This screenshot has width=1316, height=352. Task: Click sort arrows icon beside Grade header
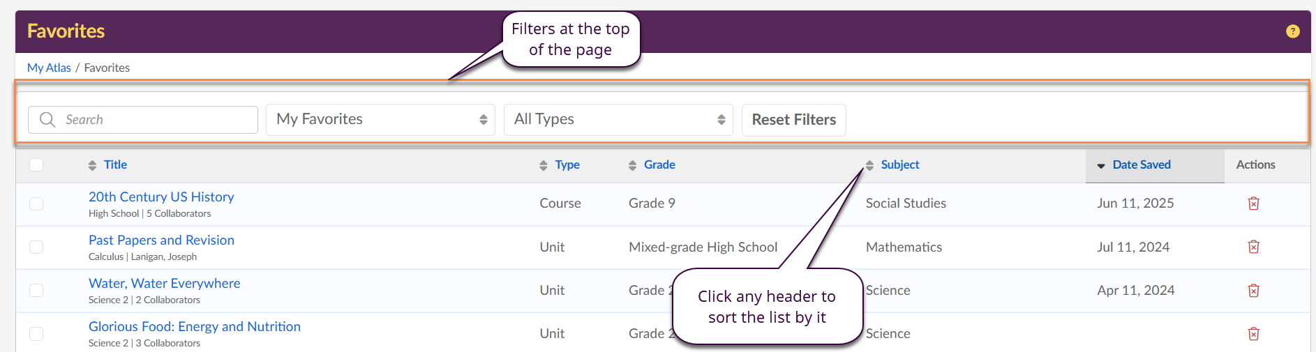click(x=632, y=165)
